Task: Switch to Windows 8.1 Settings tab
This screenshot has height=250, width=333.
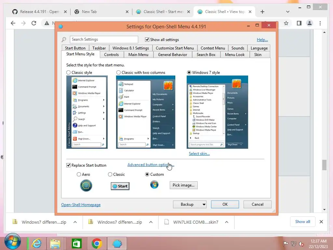Action: click(x=131, y=48)
